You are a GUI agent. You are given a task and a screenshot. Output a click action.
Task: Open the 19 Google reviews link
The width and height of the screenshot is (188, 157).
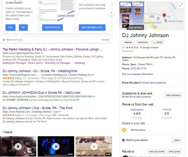point(149,47)
